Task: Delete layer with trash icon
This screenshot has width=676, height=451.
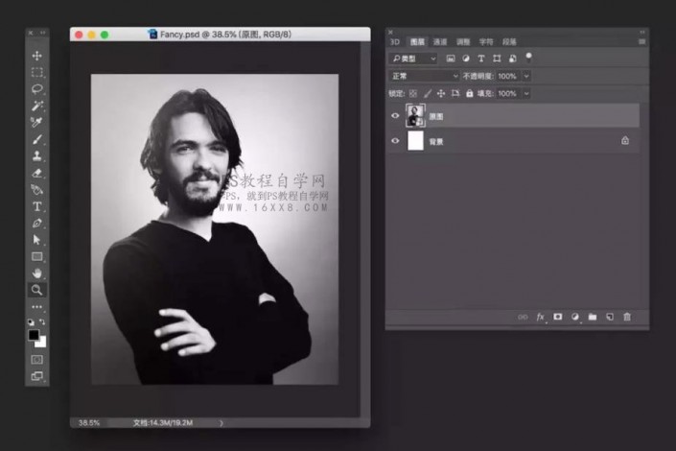Action: pos(627,317)
